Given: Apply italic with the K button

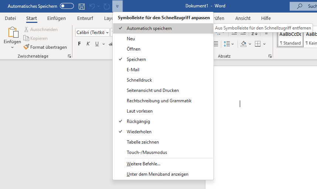Looking at the screenshot, I should click(x=88, y=44).
